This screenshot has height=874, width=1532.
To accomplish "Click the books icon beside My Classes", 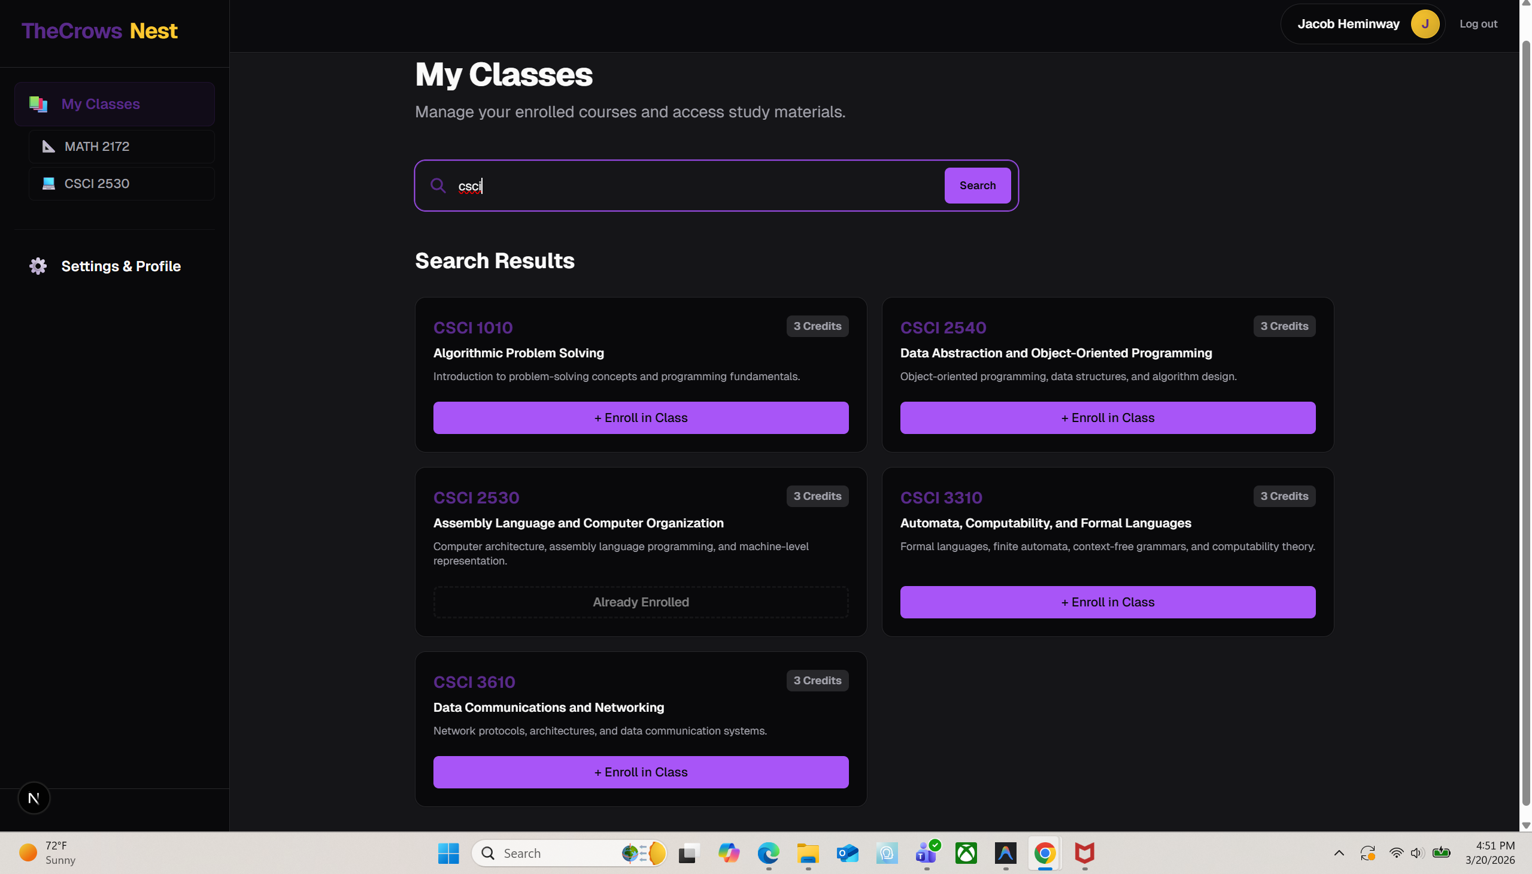I will coord(38,104).
